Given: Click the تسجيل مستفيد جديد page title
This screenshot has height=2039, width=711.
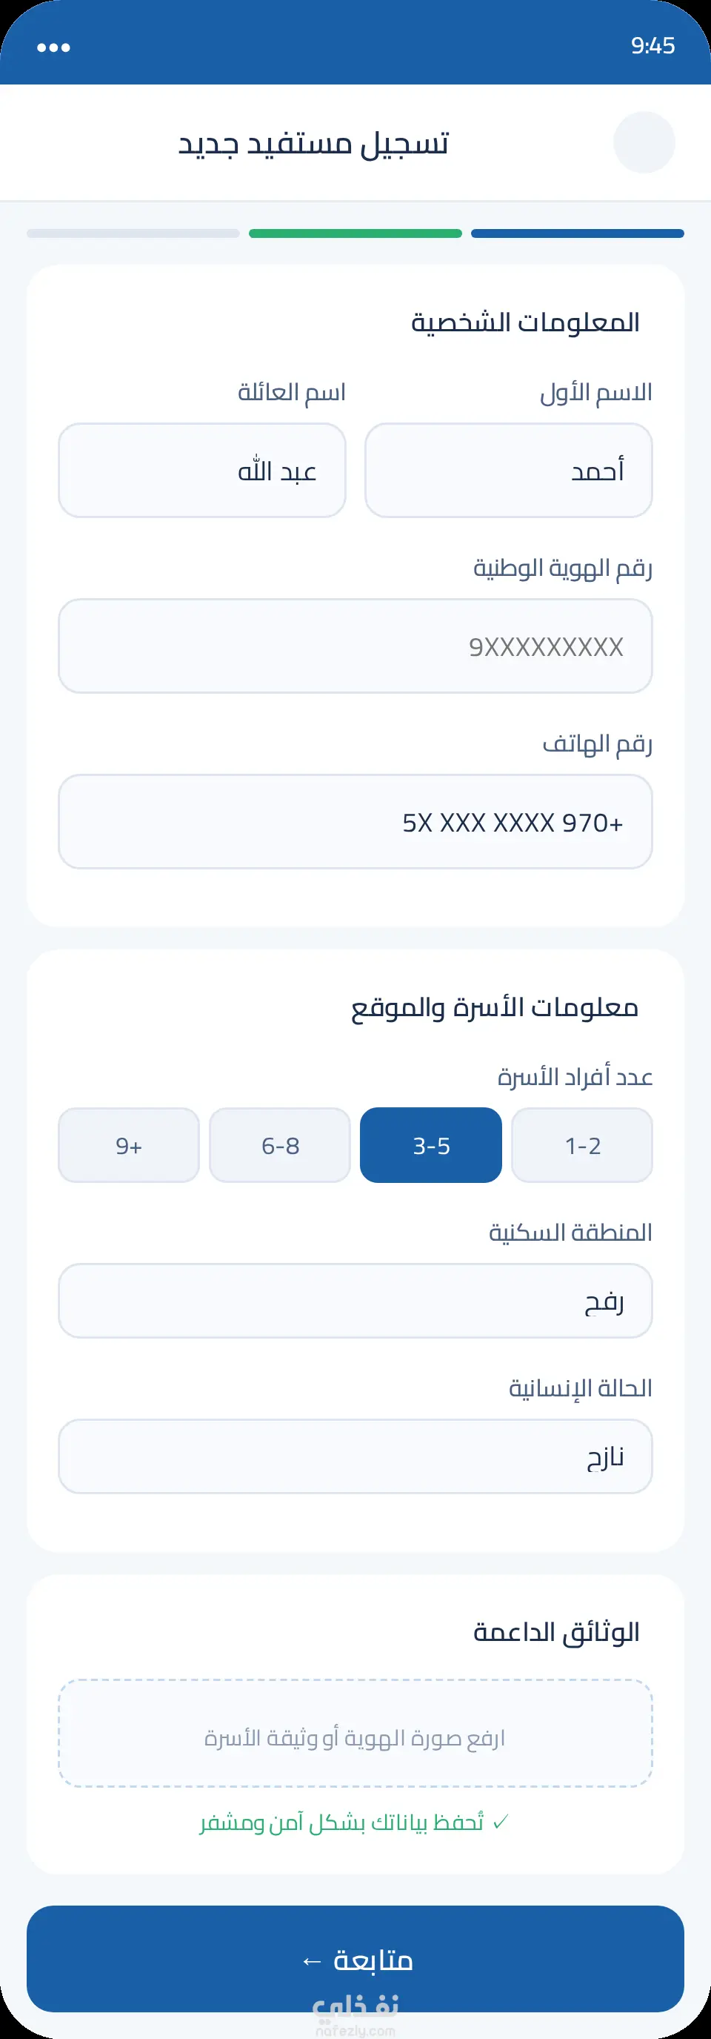Looking at the screenshot, I should (313, 143).
